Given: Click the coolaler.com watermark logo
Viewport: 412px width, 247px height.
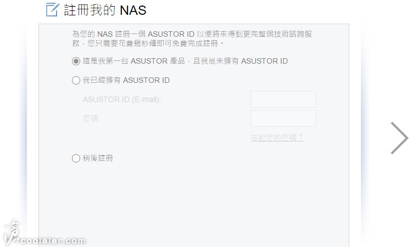Looking at the screenshot, I should coord(53,240).
